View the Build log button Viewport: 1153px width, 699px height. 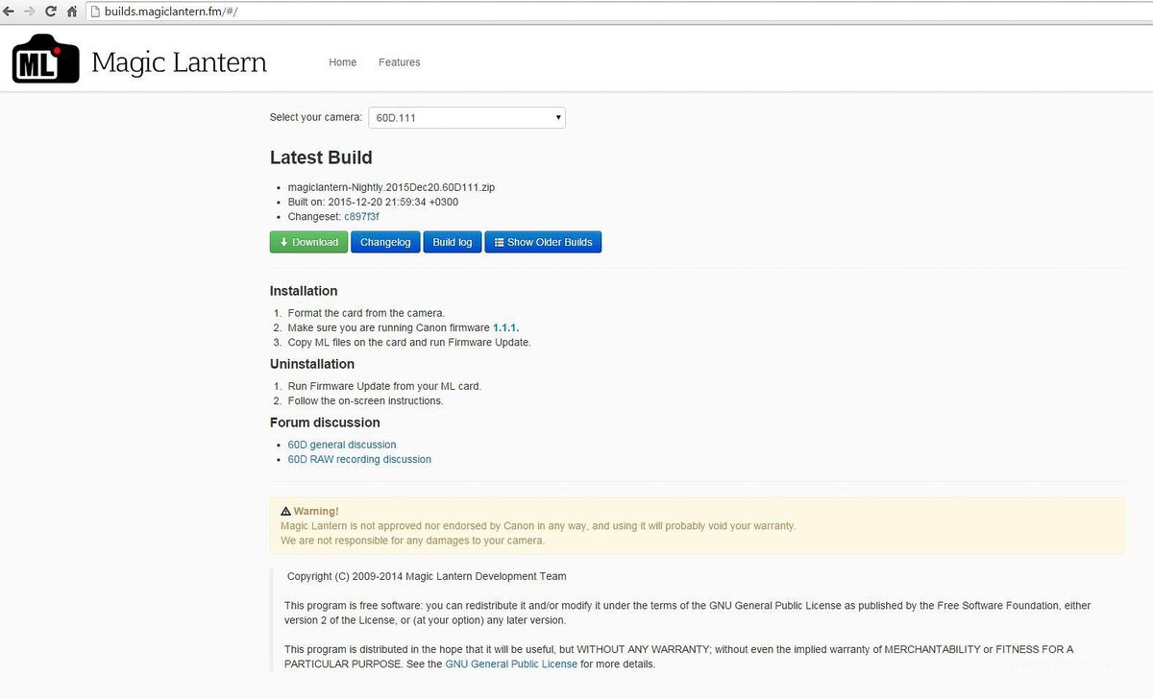click(x=453, y=242)
